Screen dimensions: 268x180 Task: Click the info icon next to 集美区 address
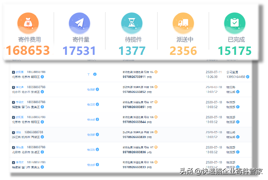click(43, 107)
